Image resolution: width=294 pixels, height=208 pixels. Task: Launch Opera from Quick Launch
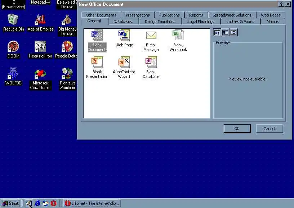pos(53,203)
